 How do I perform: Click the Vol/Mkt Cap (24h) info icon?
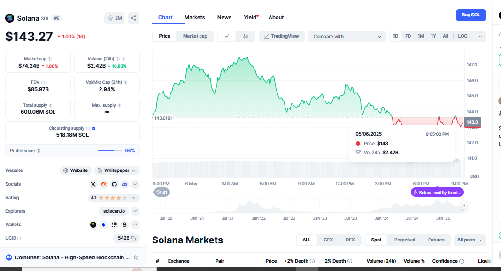(x=125, y=82)
